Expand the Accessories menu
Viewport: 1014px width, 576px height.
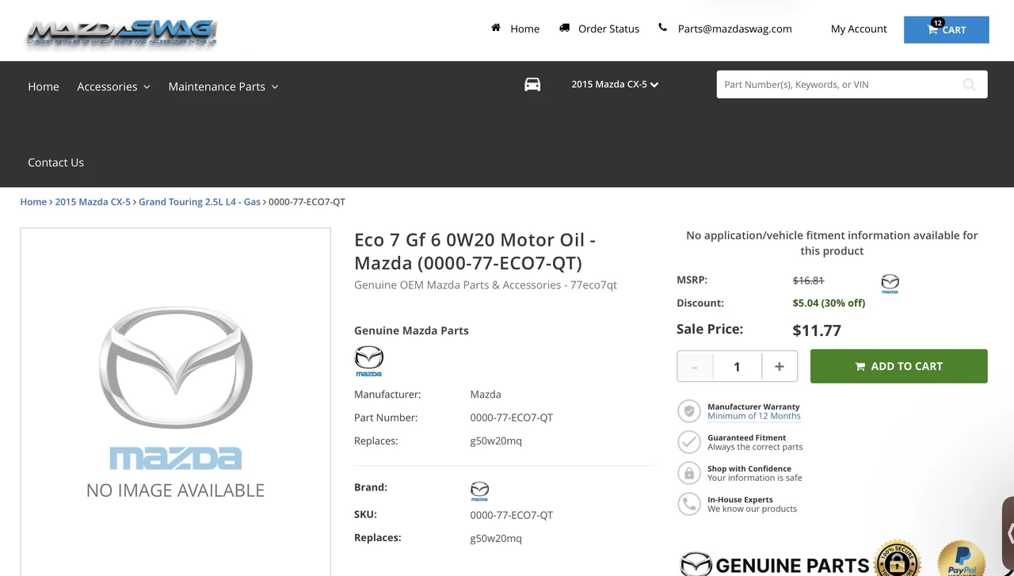(113, 86)
